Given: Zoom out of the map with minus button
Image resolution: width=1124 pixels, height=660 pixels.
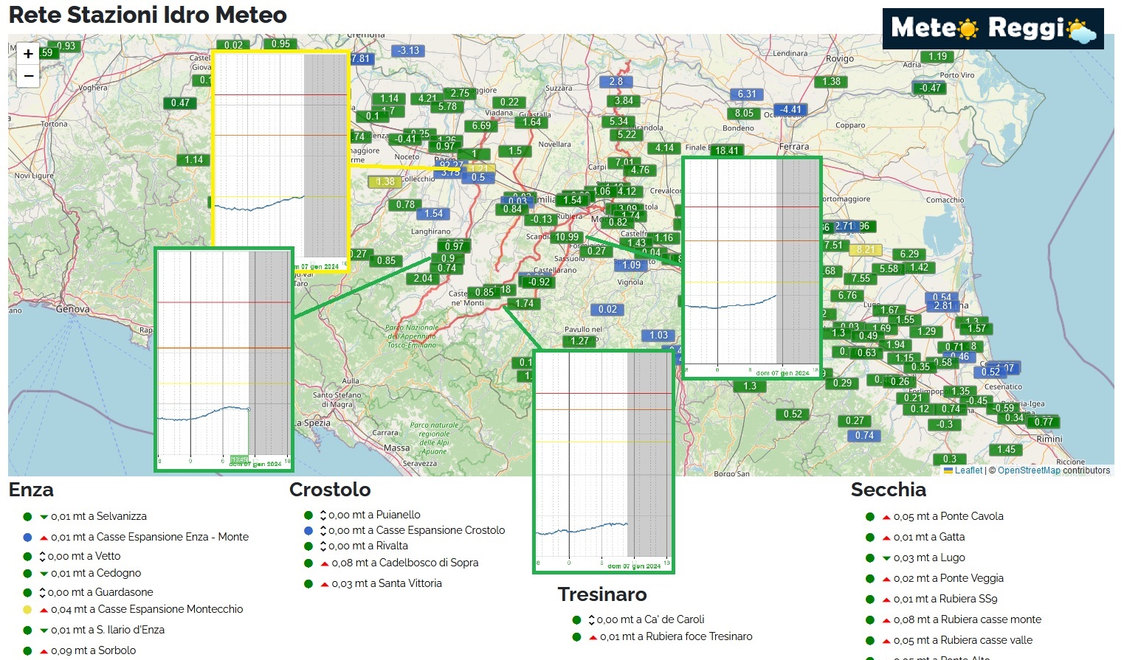Looking at the screenshot, I should tap(28, 76).
